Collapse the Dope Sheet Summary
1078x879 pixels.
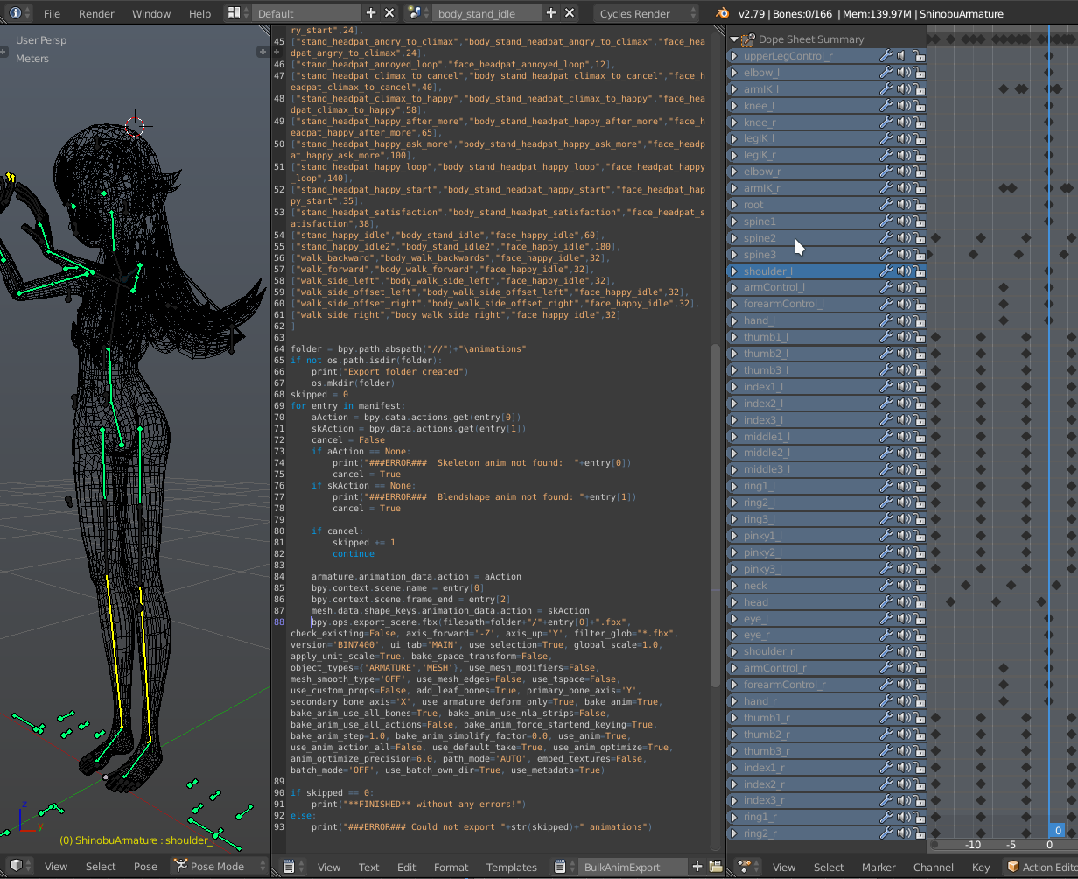pyautogui.click(x=733, y=39)
